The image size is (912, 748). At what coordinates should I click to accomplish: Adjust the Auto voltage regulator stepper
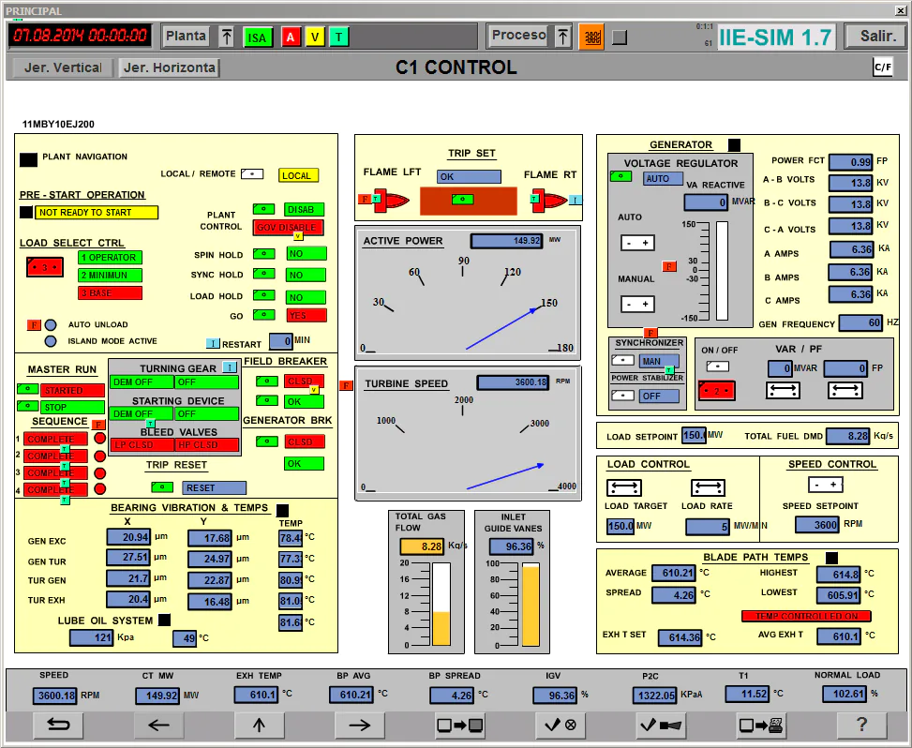click(637, 243)
